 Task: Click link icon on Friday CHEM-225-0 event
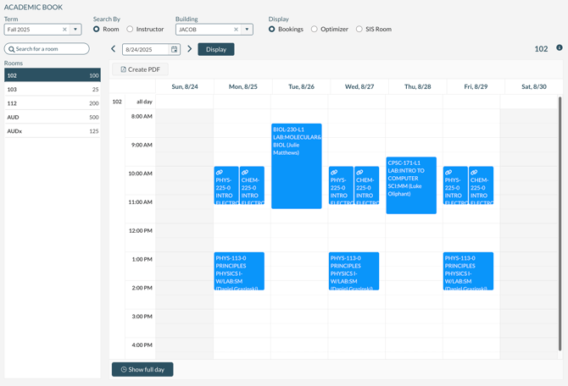tap(474, 173)
